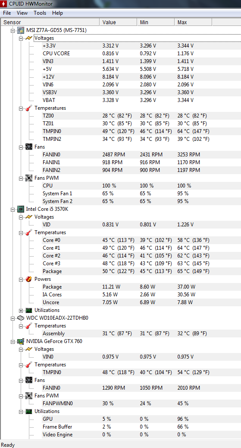Select the WDC hard drive icon
The height and width of the screenshot is (448, 241).
21,318
